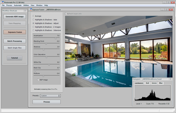Click the histogram Level: 1 readout

(139, 104)
